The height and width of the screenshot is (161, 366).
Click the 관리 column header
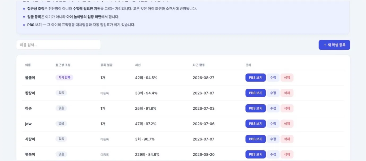click(x=248, y=65)
